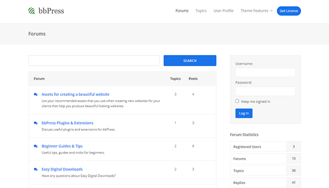Open the Easy Digital Downloads forum link
Viewport: 329px width, 188px height.
[62, 169]
